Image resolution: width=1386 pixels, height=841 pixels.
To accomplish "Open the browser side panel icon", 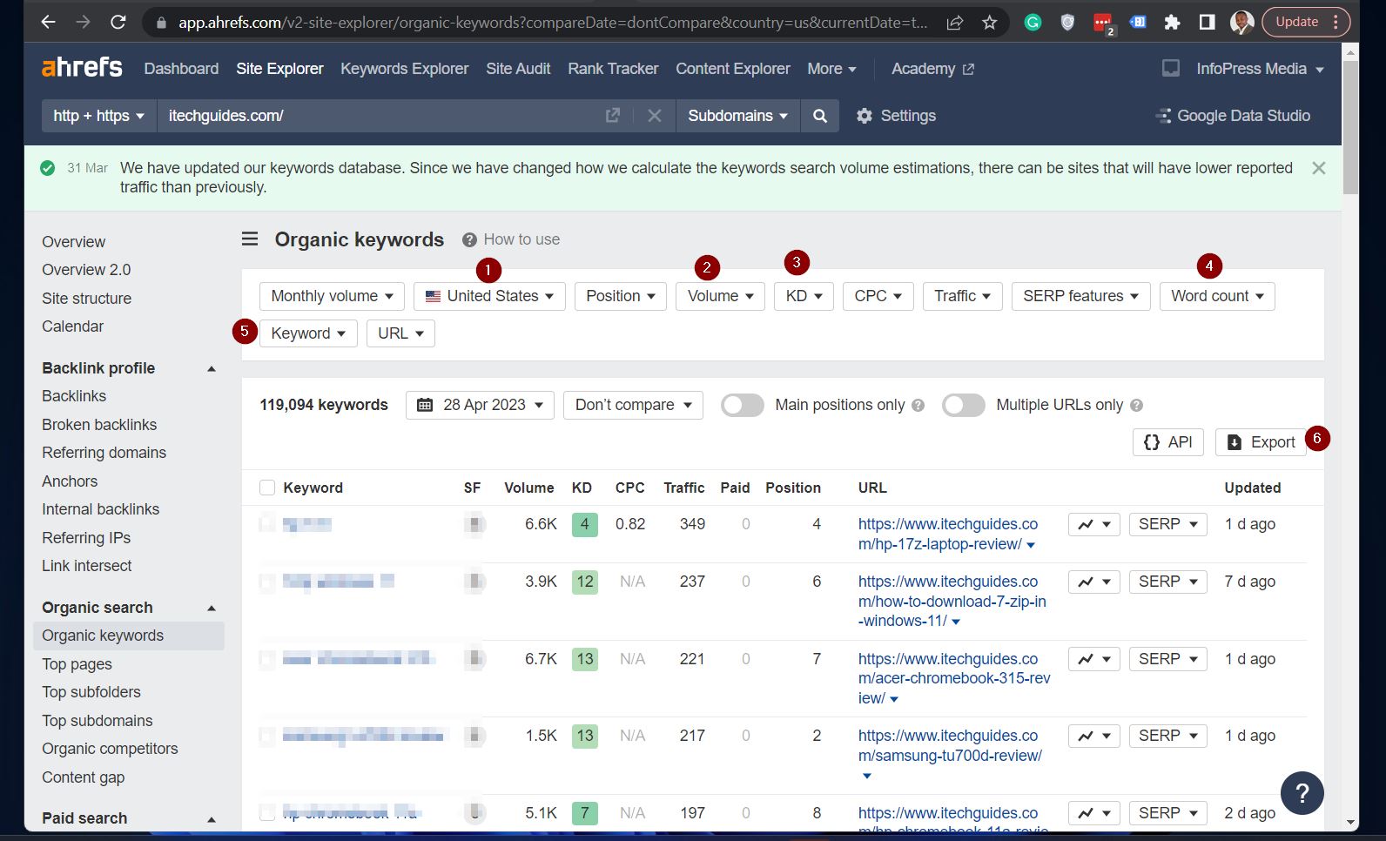I will (1207, 23).
